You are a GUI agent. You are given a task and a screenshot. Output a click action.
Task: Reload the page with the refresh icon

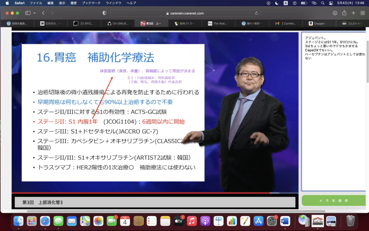tap(257, 13)
